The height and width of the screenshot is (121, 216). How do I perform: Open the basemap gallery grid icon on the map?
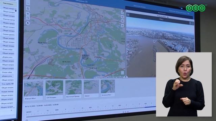point(122,73)
